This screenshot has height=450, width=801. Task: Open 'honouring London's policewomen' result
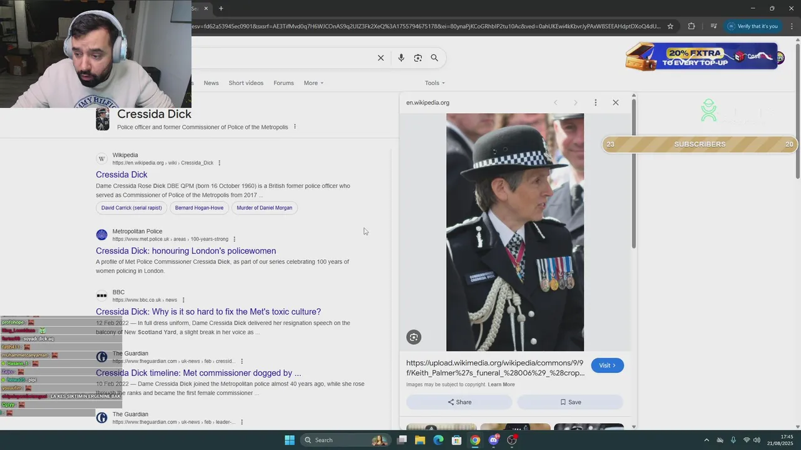click(x=186, y=251)
